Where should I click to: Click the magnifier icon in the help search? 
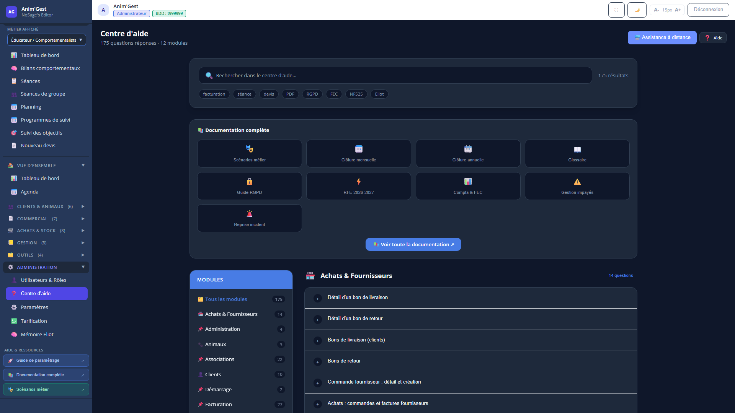pyautogui.click(x=209, y=75)
